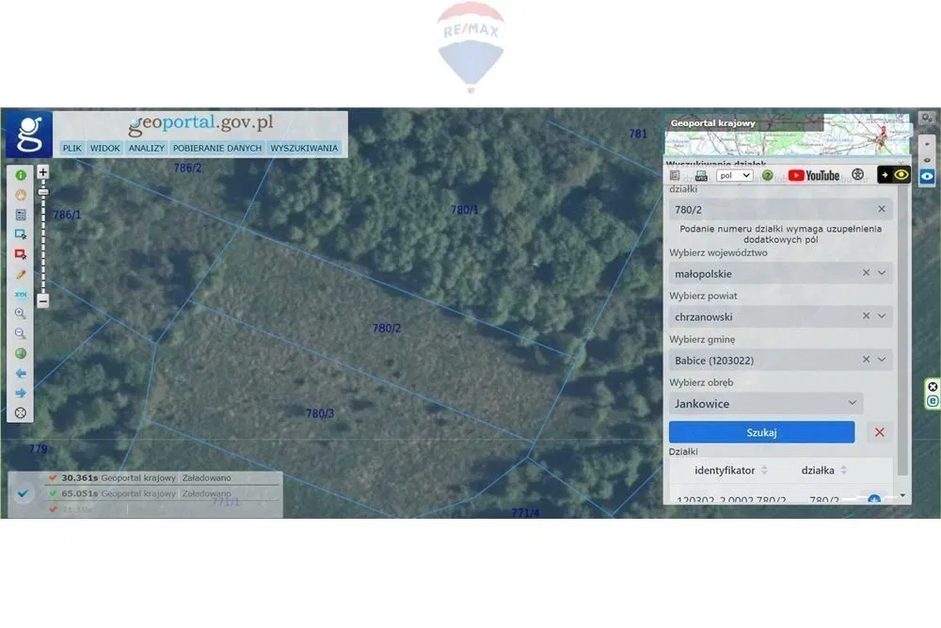This screenshot has height=628, width=941.
Task: Open the ANALIZY menu
Action: pyautogui.click(x=147, y=148)
